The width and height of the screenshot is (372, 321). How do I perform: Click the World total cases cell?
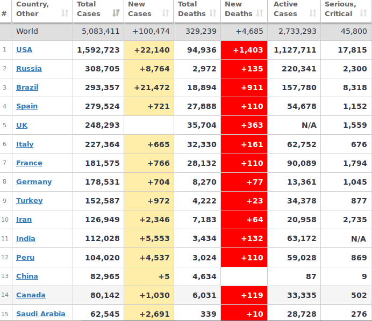(x=101, y=31)
